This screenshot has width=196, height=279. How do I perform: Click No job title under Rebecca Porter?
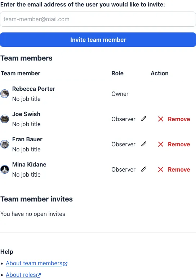tap(26, 99)
